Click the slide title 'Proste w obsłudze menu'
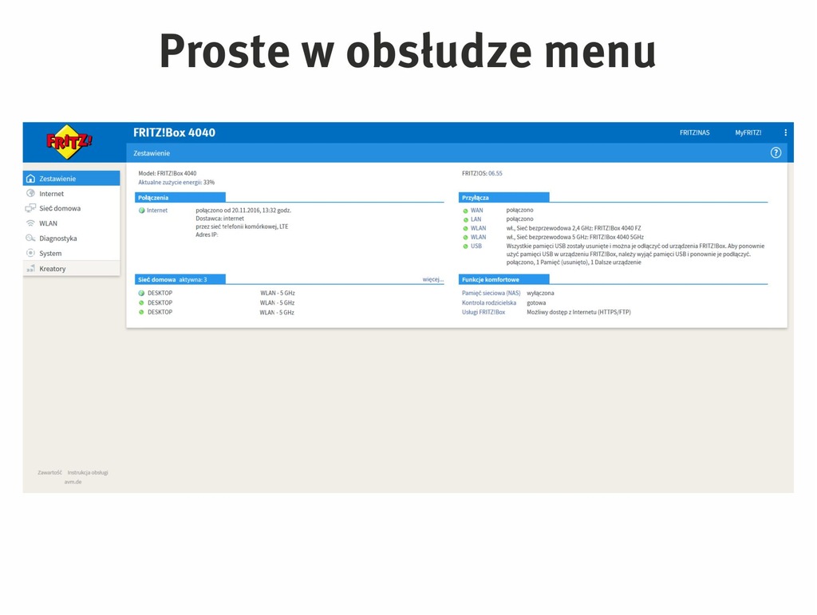The height and width of the screenshot is (615, 817). point(408,50)
